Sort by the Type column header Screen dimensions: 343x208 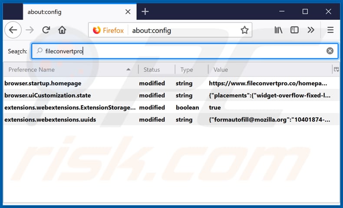[x=191, y=70]
